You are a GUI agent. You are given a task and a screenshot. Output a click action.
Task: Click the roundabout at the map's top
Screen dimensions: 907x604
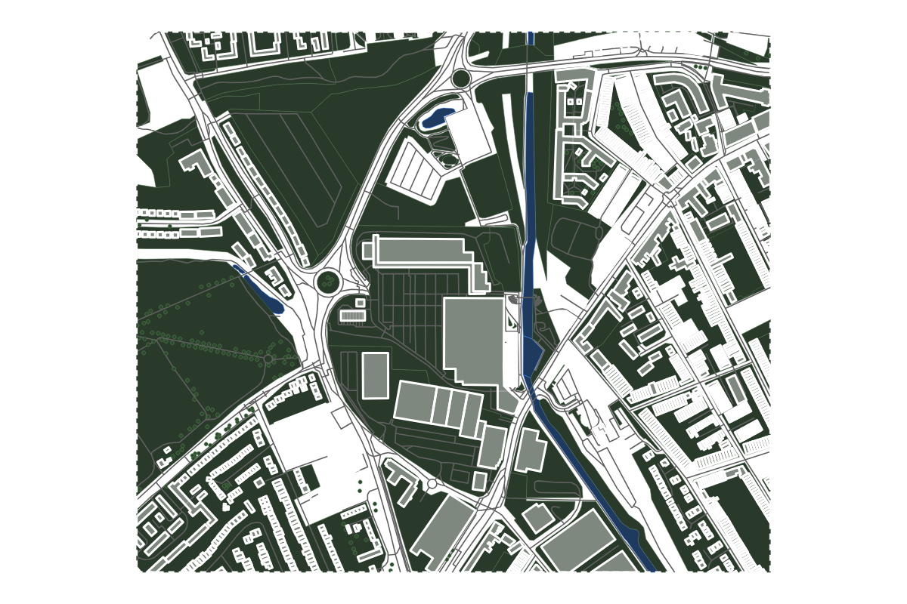[461, 78]
